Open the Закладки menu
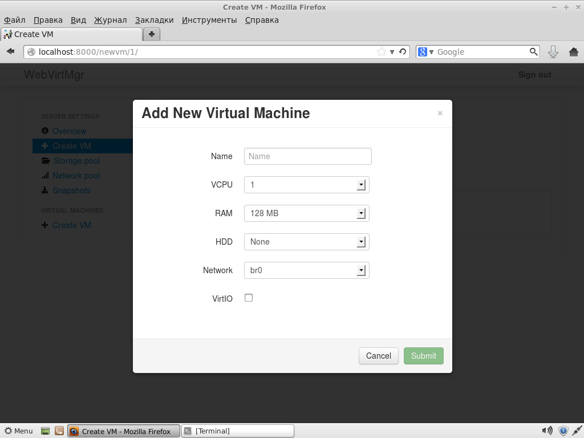 154,20
